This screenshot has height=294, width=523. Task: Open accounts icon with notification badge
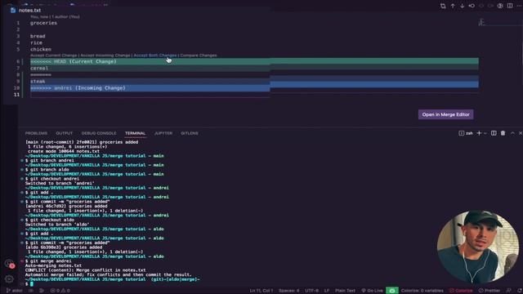click(9, 264)
